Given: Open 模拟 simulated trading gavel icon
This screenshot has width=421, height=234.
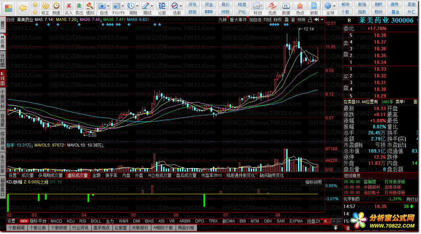Looking at the screenshot, I should point(90,6).
